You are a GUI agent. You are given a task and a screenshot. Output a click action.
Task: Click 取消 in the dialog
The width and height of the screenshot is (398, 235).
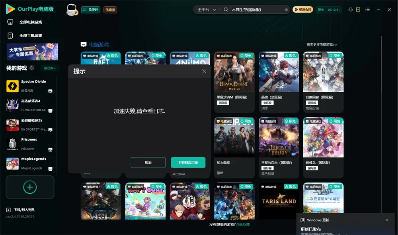coord(148,163)
